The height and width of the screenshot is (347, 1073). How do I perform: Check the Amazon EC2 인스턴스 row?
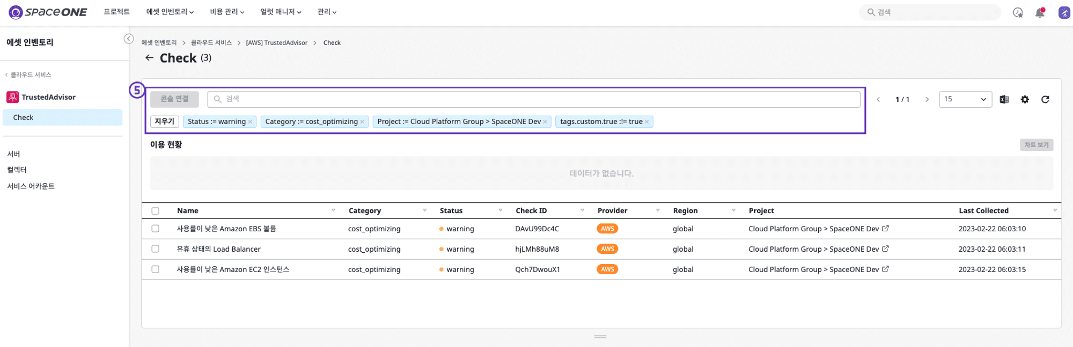(x=156, y=269)
